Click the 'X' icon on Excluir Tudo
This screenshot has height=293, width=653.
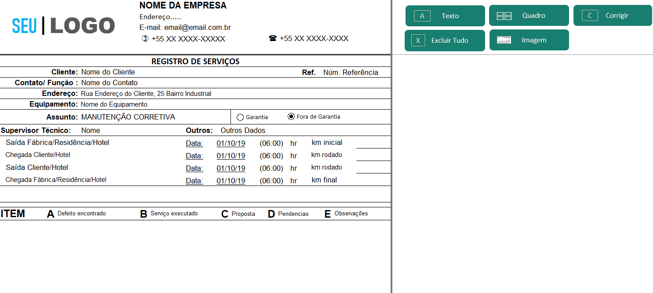coord(418,41)
